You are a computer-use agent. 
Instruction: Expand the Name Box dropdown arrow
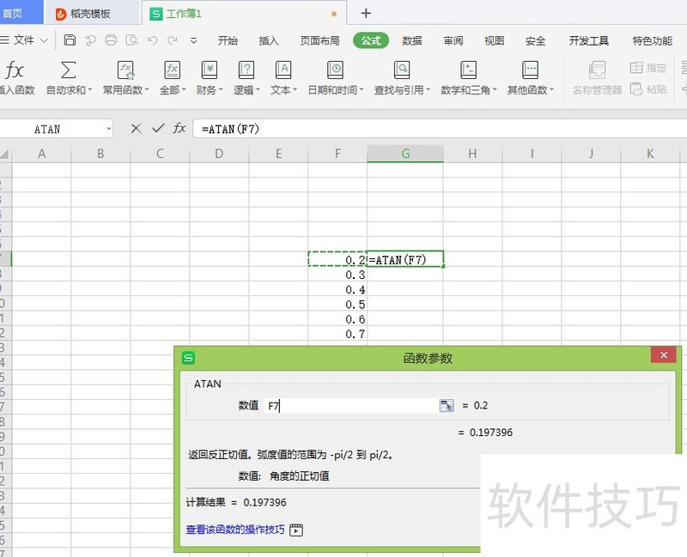(x=108, y=129)
